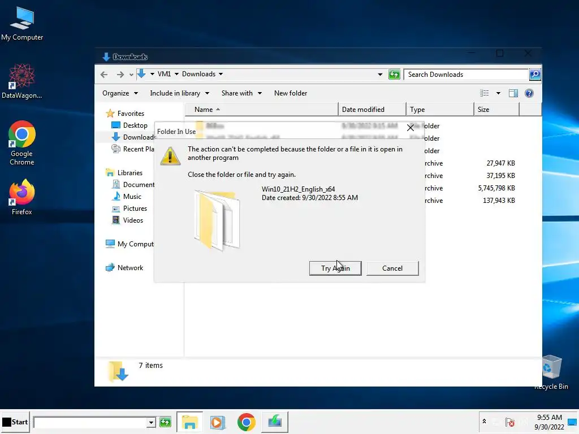Click DataWagon desktop shortcut
Screen dimensions: 579x434
[x=22, y=81]
